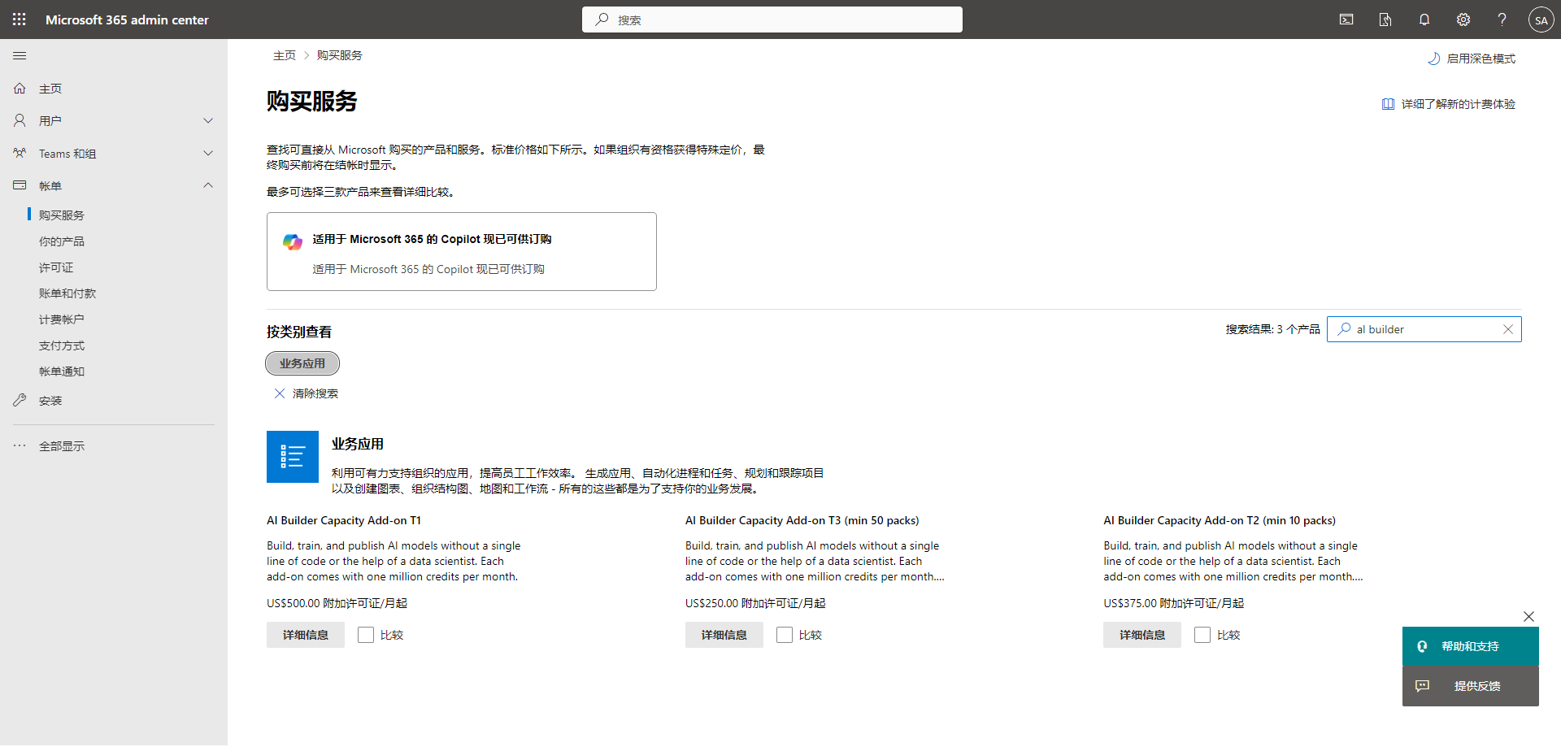Check compare for AI Builder Add-on T2
This screenshot has height=747, width=1561.
[x=1202, y=635]
